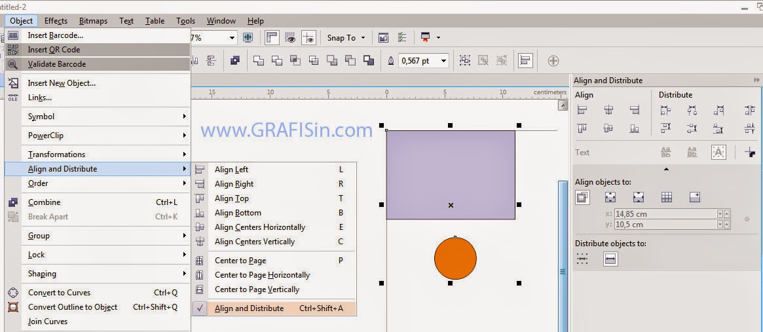This screenshot has width=763, height=332.
Task: Select the Extent of Page distribute option
Action: pyautogui.click(x=610, y=259)
